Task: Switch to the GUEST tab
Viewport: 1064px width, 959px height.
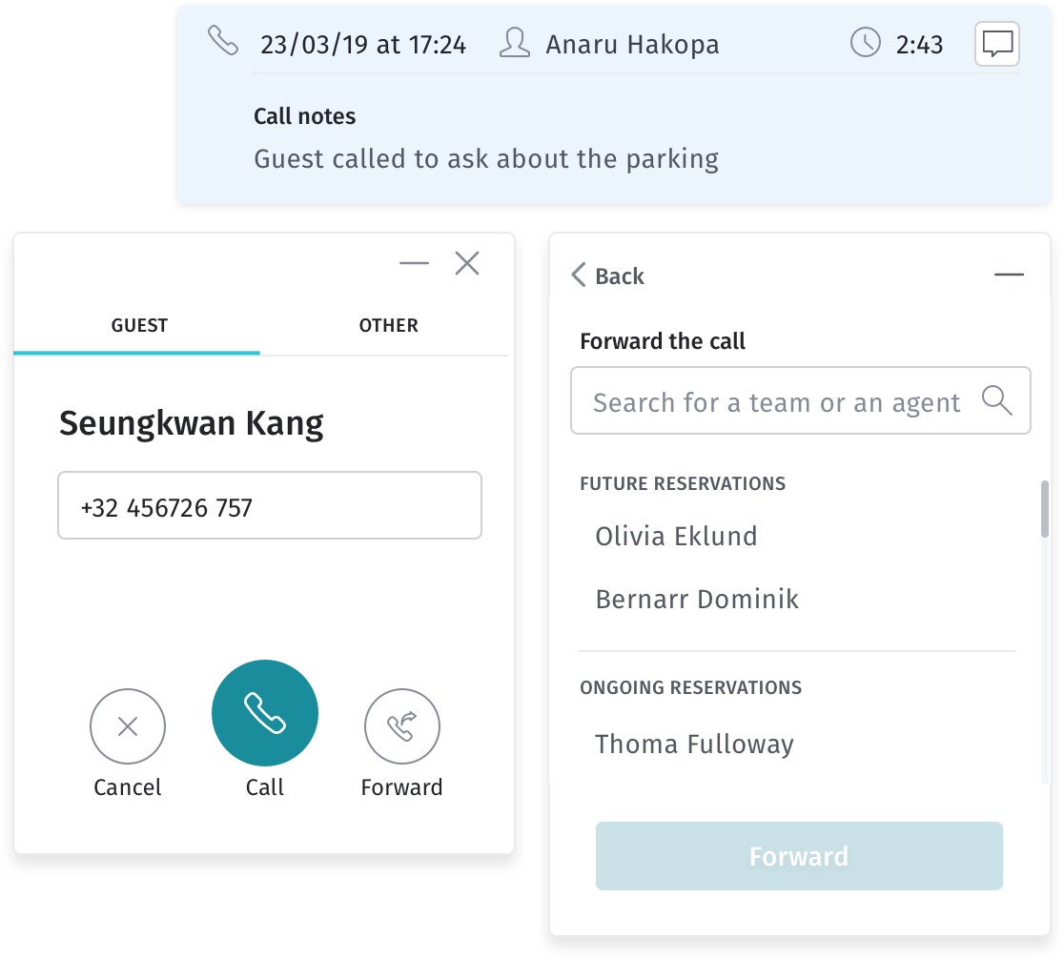Action: (137, 326)
